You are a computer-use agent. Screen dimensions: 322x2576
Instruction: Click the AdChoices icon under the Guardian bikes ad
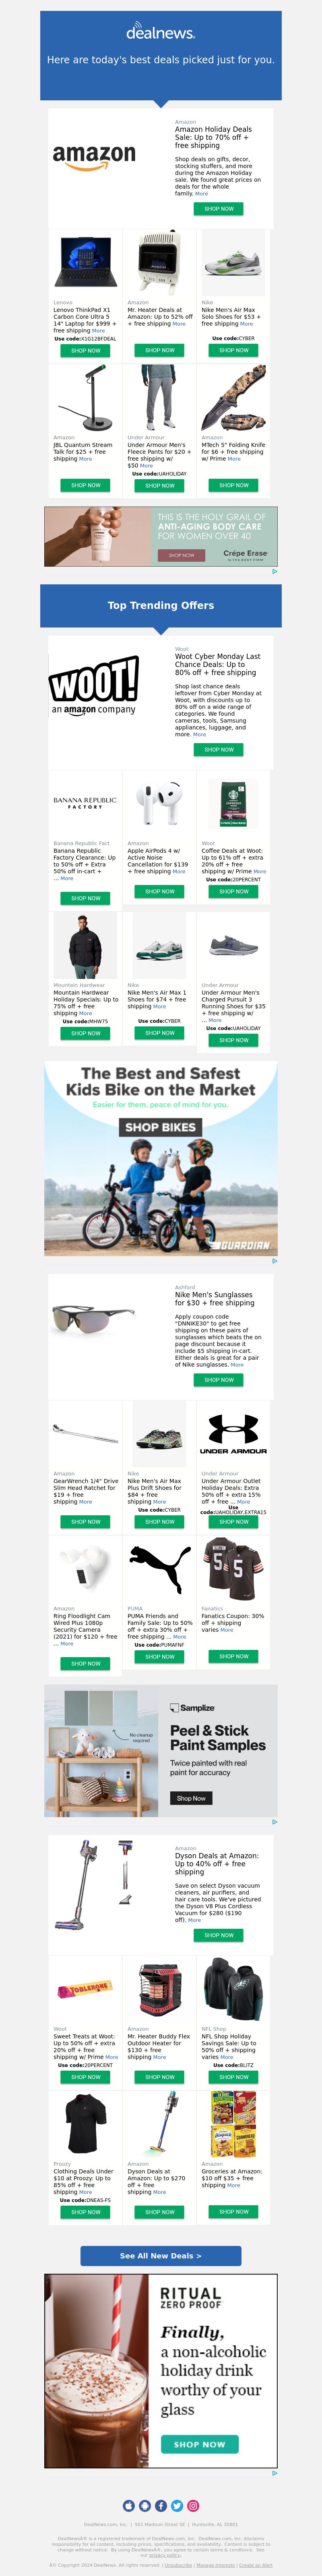click(275, 1261)
